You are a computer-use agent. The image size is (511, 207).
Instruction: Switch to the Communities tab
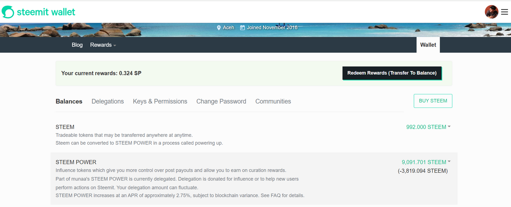(273, 102)
